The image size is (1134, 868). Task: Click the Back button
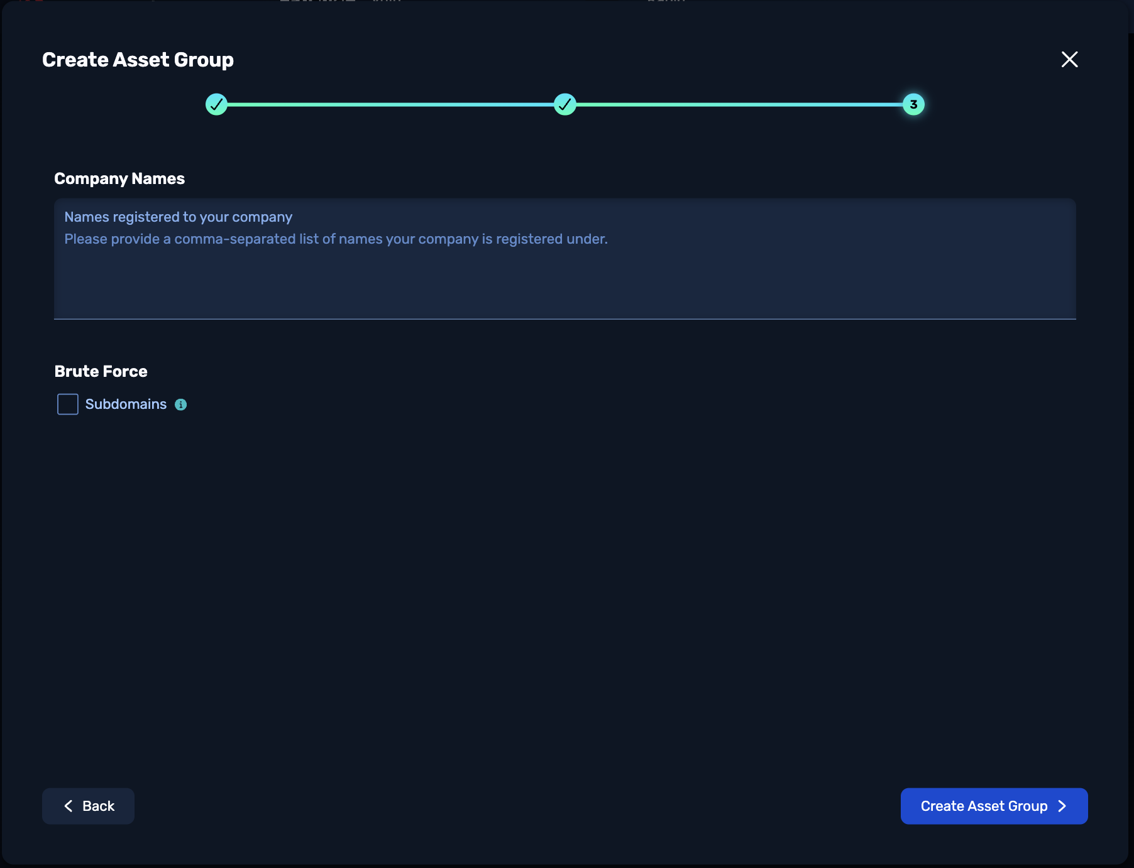[x=88, y=806]
